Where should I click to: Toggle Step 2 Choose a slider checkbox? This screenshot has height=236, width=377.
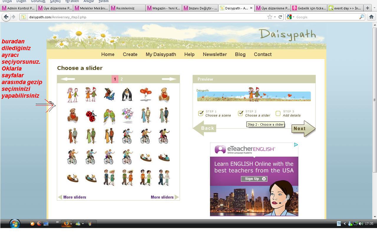pos(241,113)
